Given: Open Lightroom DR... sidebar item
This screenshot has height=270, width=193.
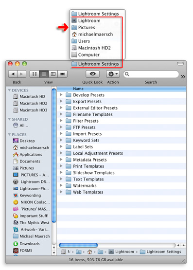Looking at the screenshot, I should click(31, 182).
